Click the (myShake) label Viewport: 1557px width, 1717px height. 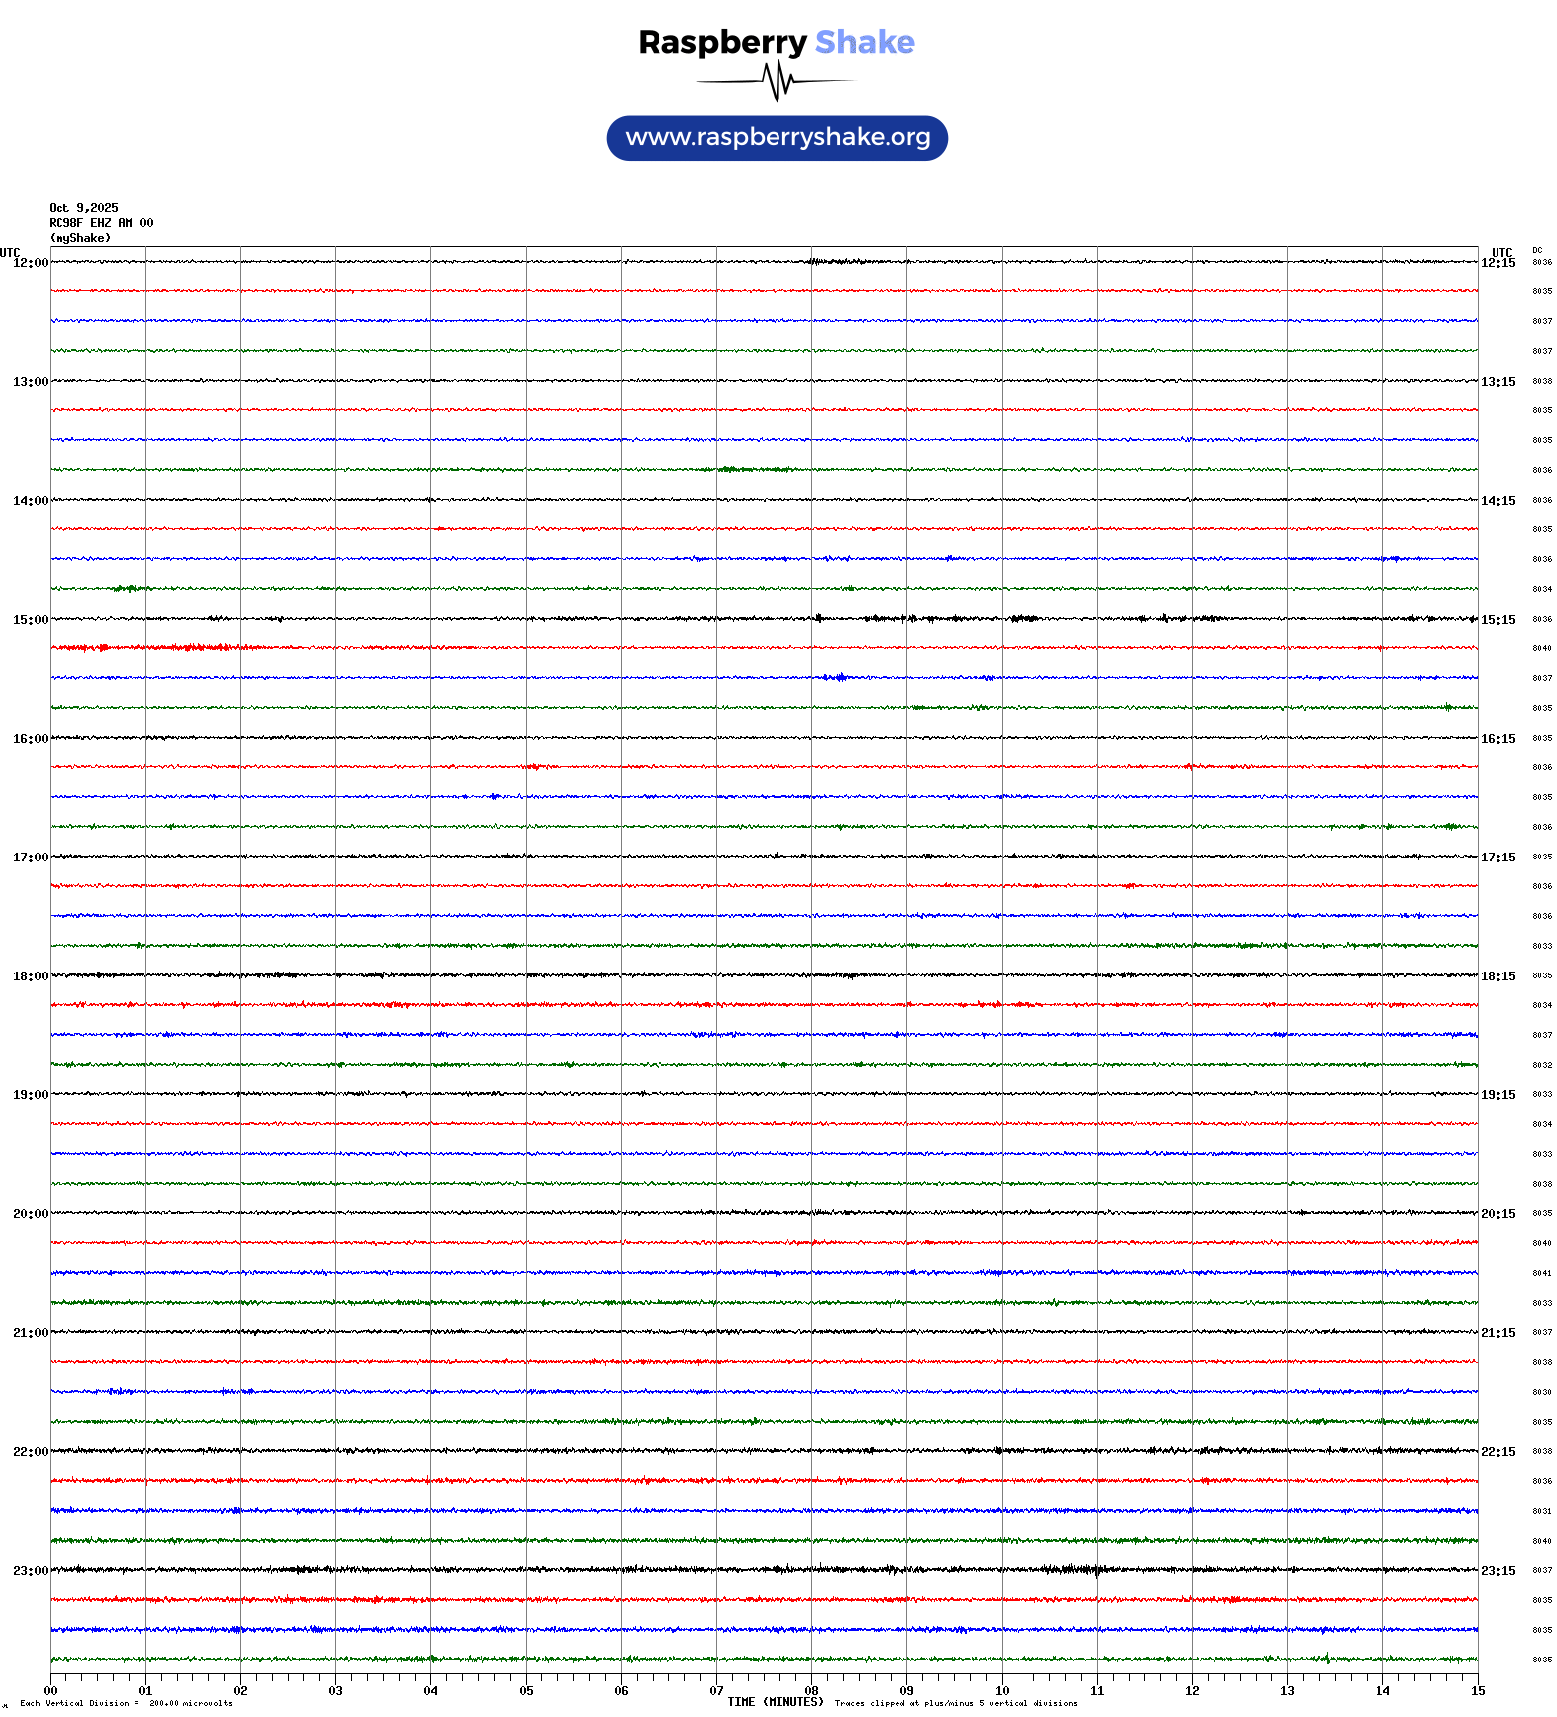(x=80, y=238)
